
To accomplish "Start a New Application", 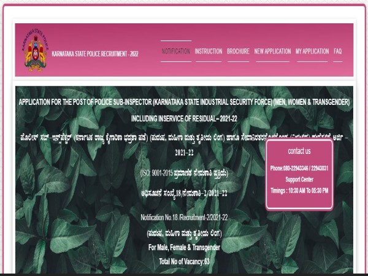I will [x=272, y=52].
